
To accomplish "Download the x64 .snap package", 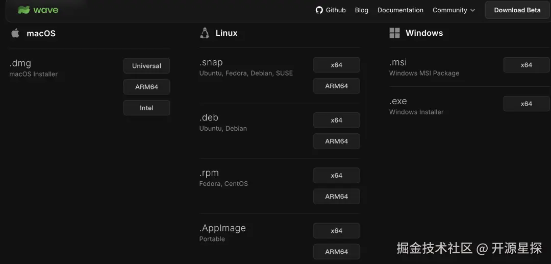I will [336, 65].
